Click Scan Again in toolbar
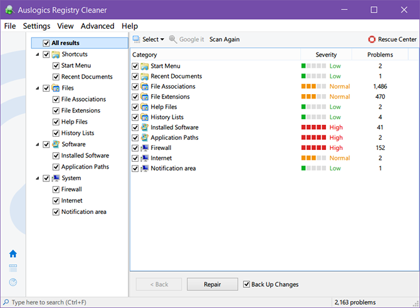The image size is (420, 308). (x=224, y=40)
